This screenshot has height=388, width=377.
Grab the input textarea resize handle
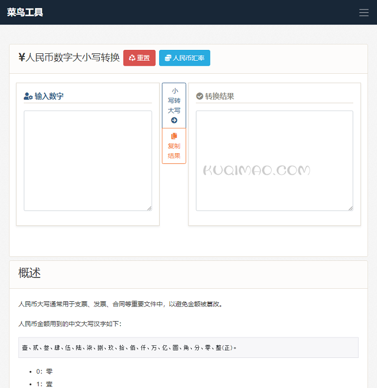pos(149,209)
